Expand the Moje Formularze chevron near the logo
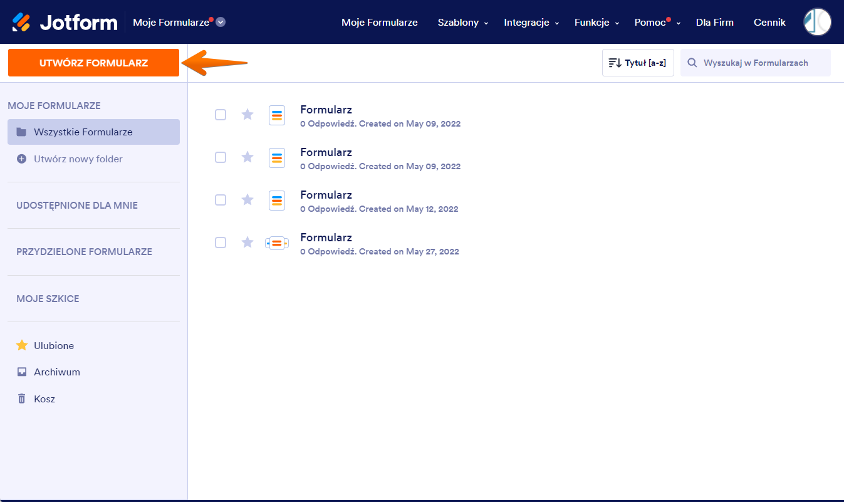The height and width of the screenshot is (502, 844). pos(219,21)
